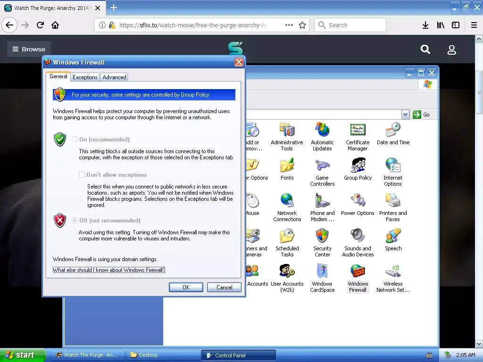Open Internet Options icon
The width and height of the screenshot is (483, 362).
click(x=393, y=172)
